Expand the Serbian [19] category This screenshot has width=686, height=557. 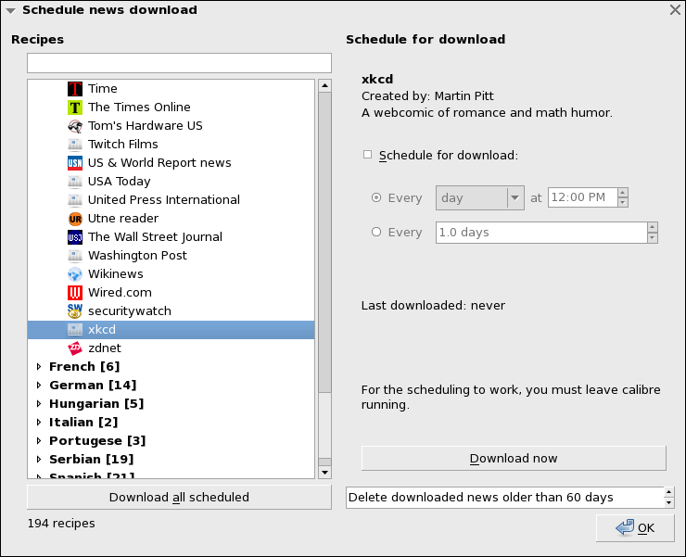click(x=39, y=459)
